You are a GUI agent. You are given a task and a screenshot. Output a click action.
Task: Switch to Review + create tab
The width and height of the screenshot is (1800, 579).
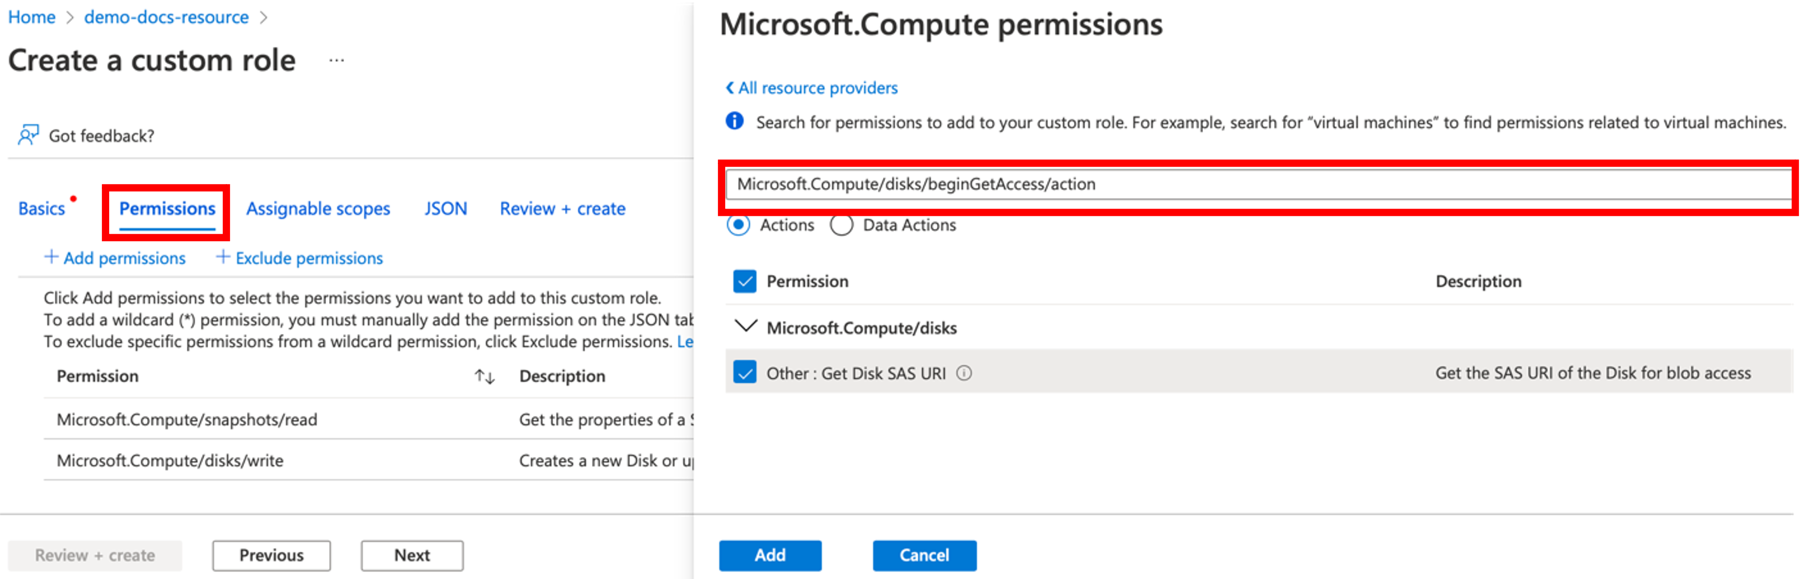coord(562,208)
